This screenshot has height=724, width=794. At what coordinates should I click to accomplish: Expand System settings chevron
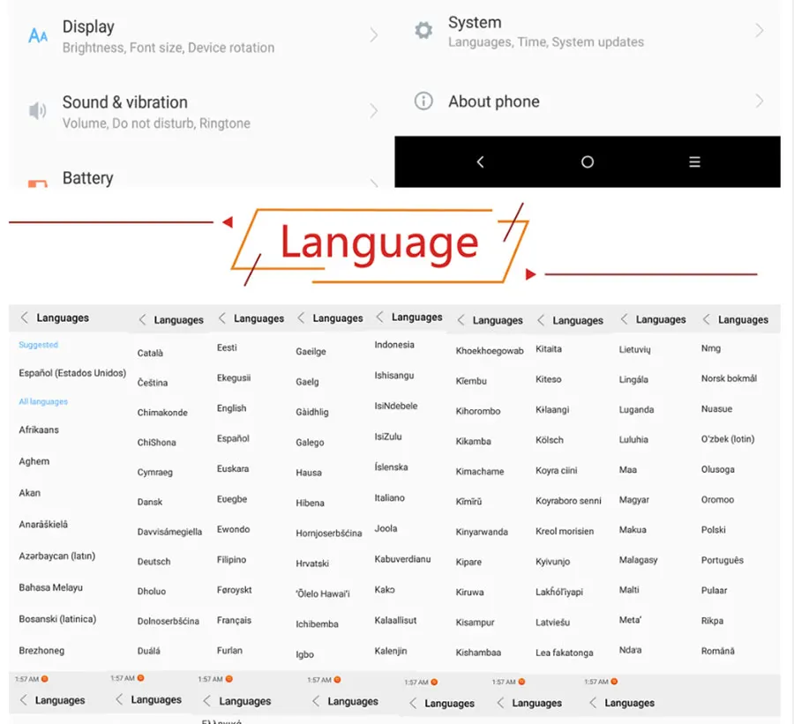(x=759, y=30)
